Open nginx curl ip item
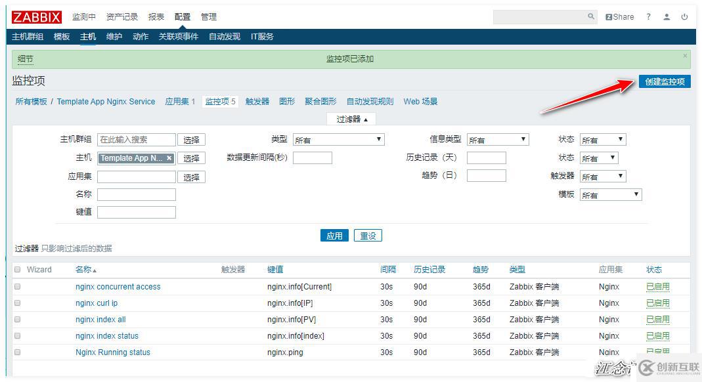This screenshot has width=702, height=382. click(97, 303)
